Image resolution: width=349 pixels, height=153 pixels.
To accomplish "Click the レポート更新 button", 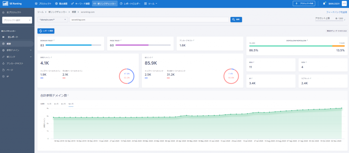I will point(46,31).
